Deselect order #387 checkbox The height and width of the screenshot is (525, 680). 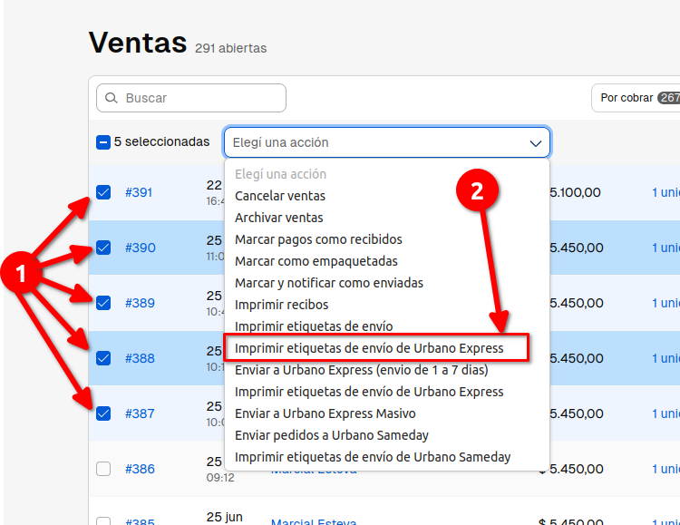(x=103, y=413)
